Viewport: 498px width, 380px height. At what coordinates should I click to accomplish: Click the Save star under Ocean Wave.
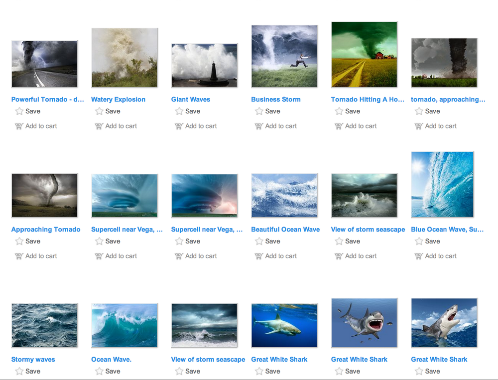coord(100,371)
